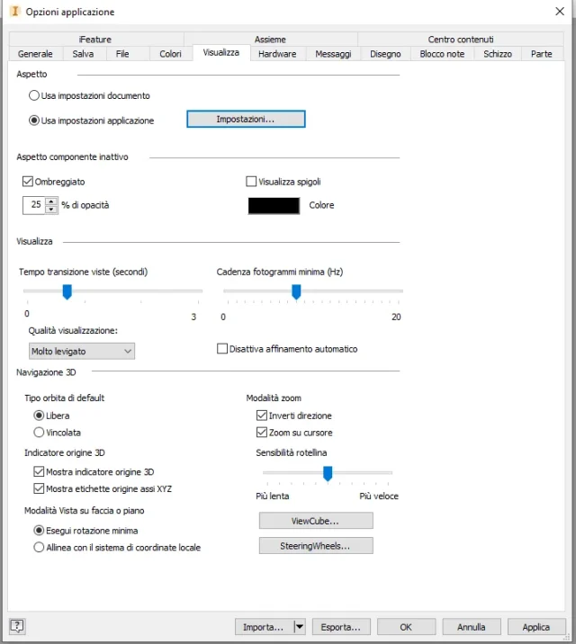Viewport: 576px width, 644px height.
Task: Open the Assieme tab
Action: point(270,39)
